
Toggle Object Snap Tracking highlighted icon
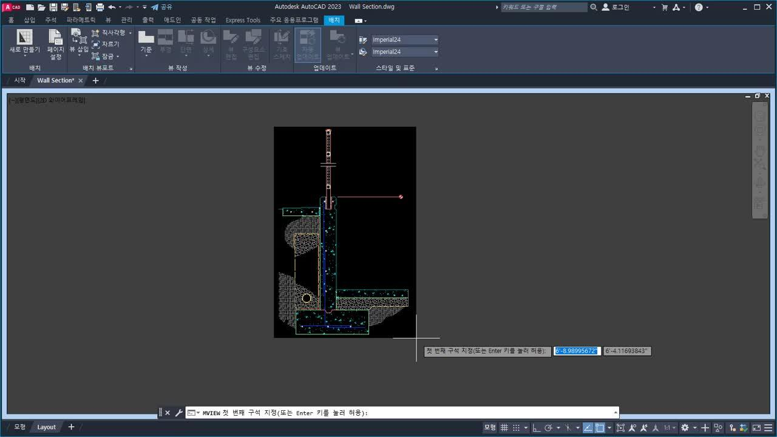point(588,427)
